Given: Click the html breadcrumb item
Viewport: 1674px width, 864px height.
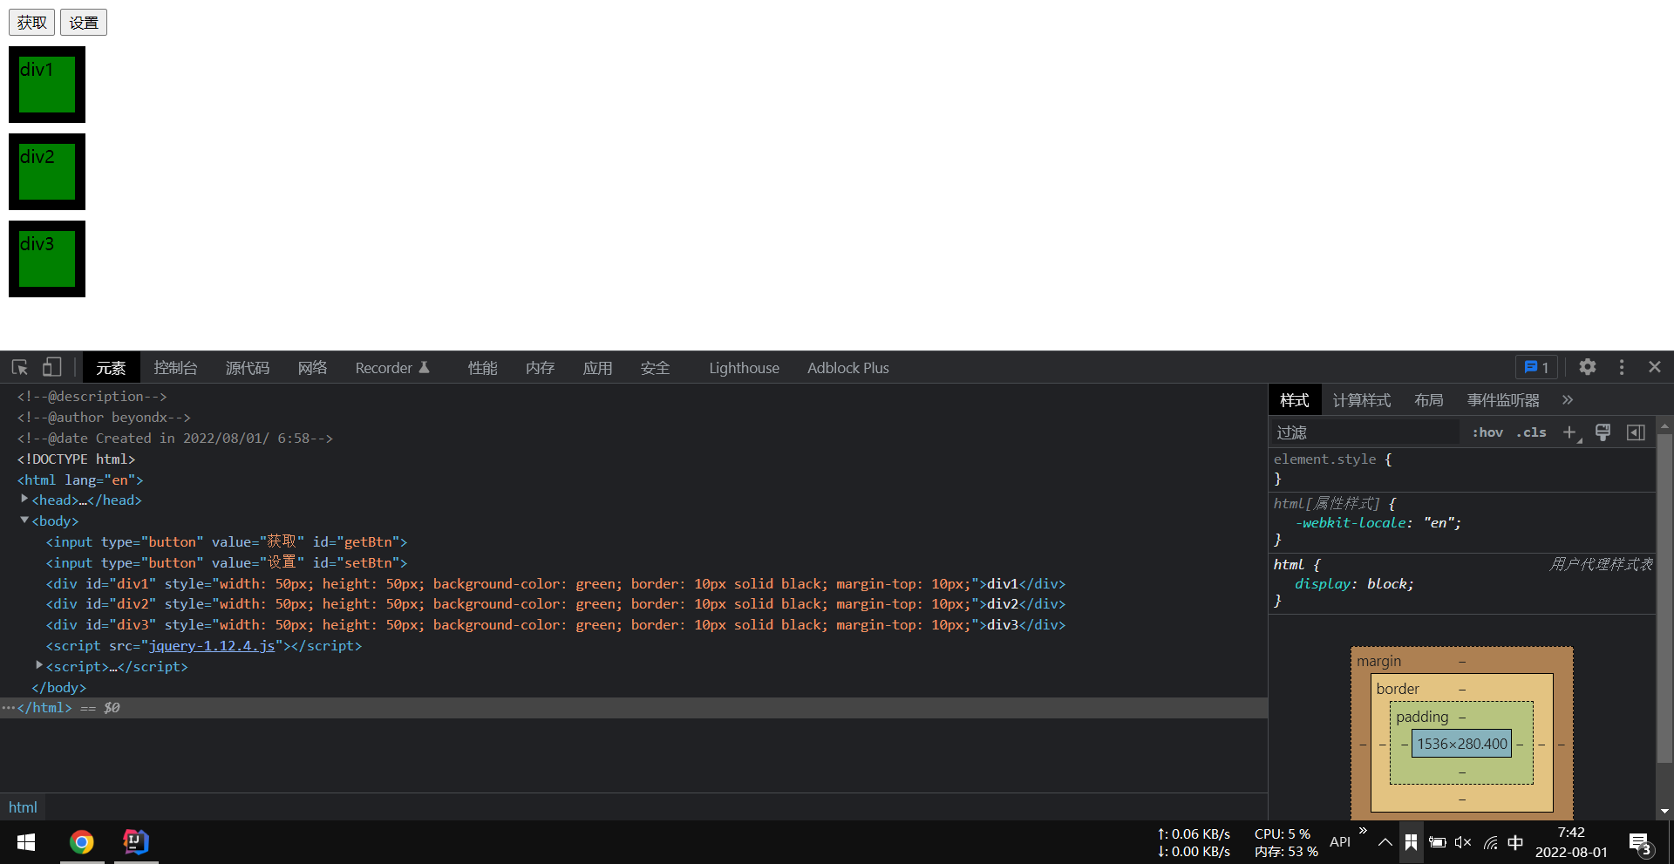Looking at the screenshot, I should 23,807.
